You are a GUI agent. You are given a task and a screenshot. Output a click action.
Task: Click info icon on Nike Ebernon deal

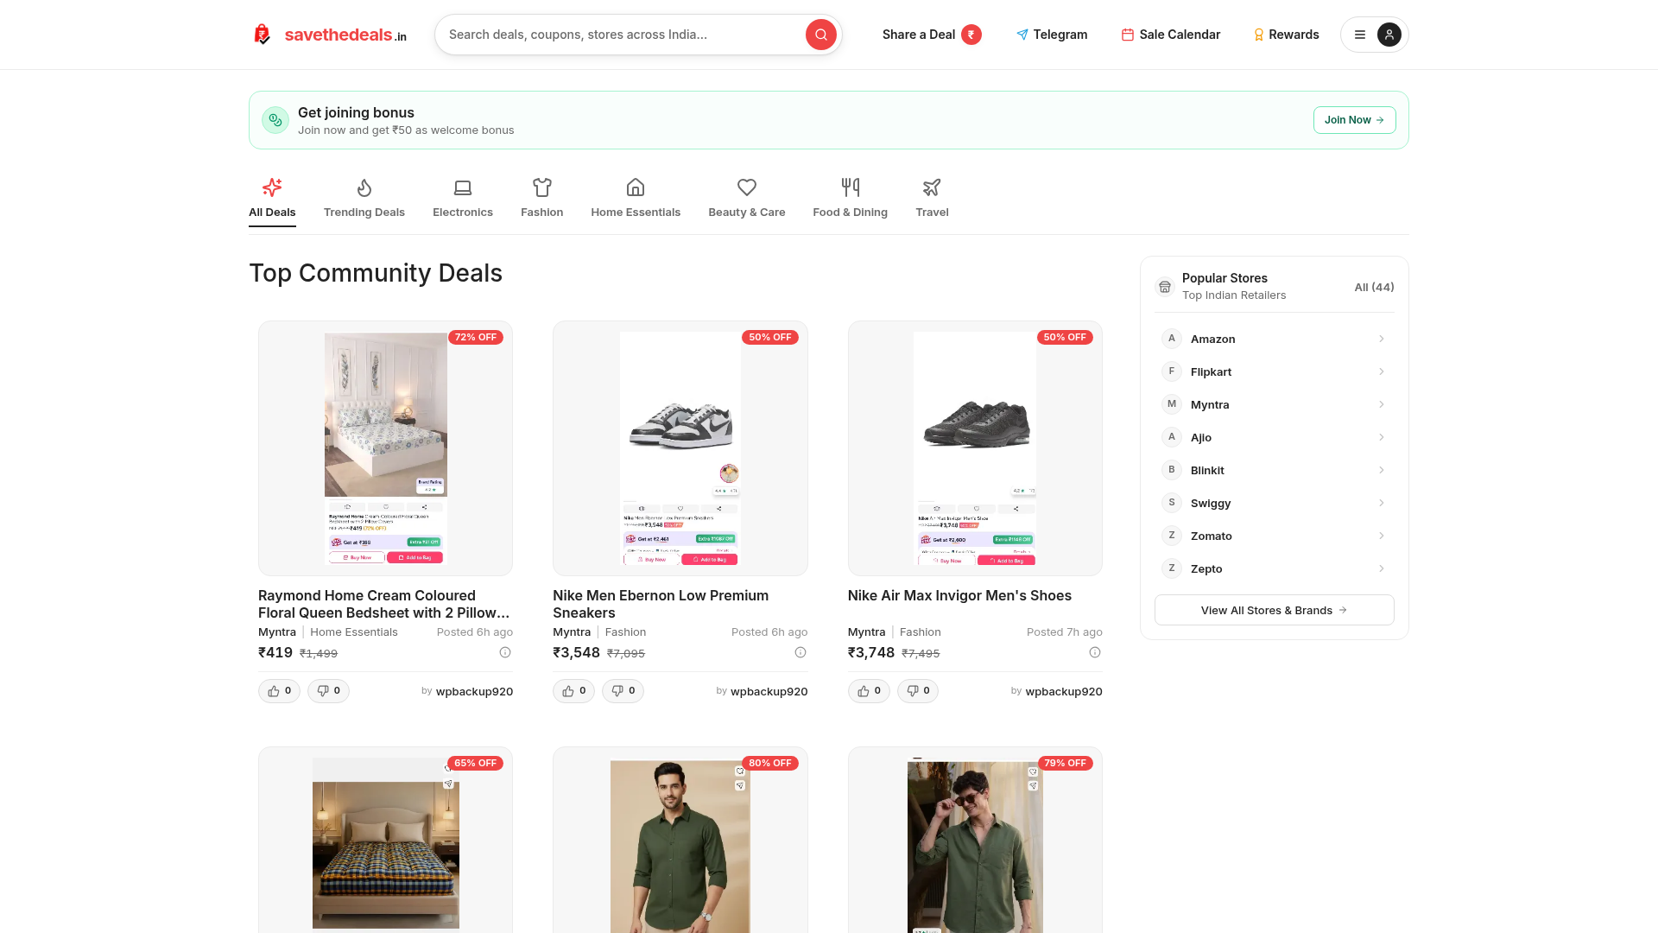click(801, 652)
